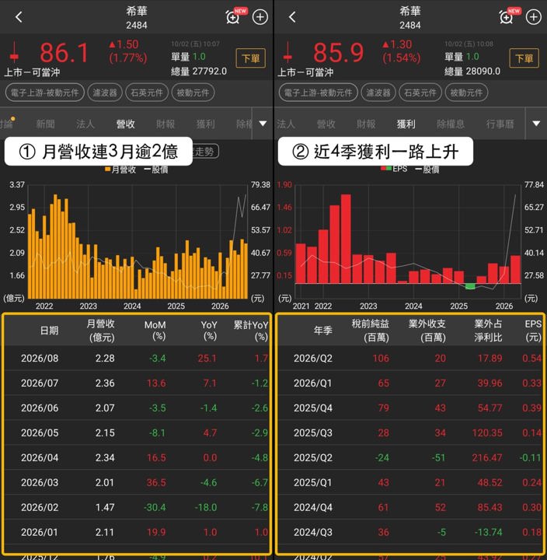Open 2026/07 revenue row
The width and height of the screenshot is (547, 560).
[x=137, y=383]
